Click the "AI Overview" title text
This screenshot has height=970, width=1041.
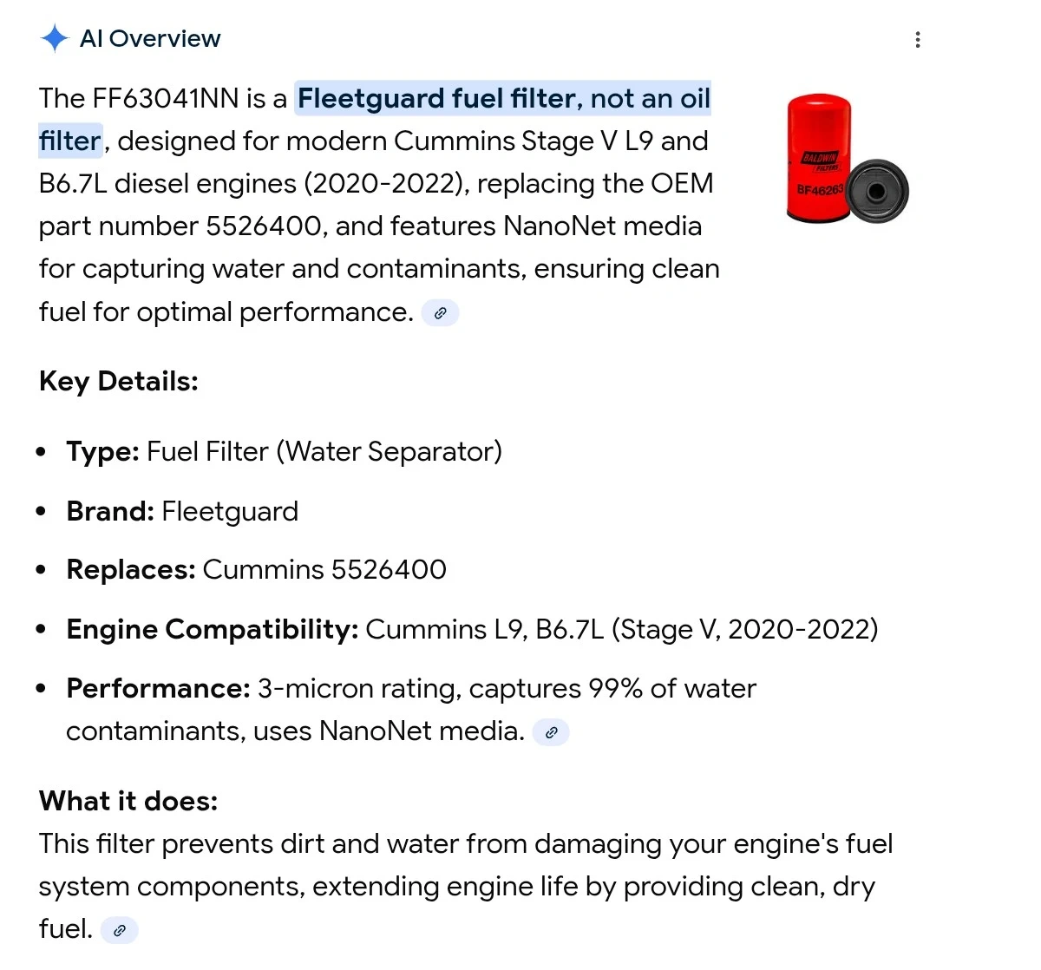(150, 39)
